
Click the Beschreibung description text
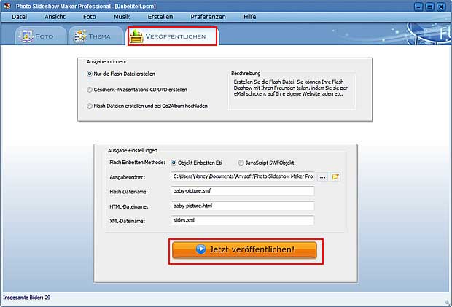pos(291,88)
